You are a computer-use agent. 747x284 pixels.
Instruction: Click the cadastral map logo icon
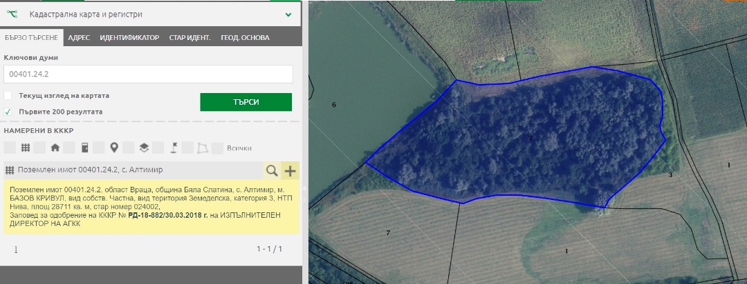[12, 14]
